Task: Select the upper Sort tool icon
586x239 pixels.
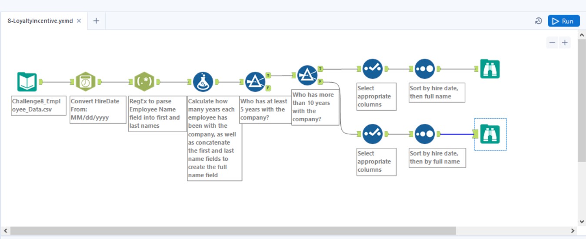Action: click(x=425, y=69)
